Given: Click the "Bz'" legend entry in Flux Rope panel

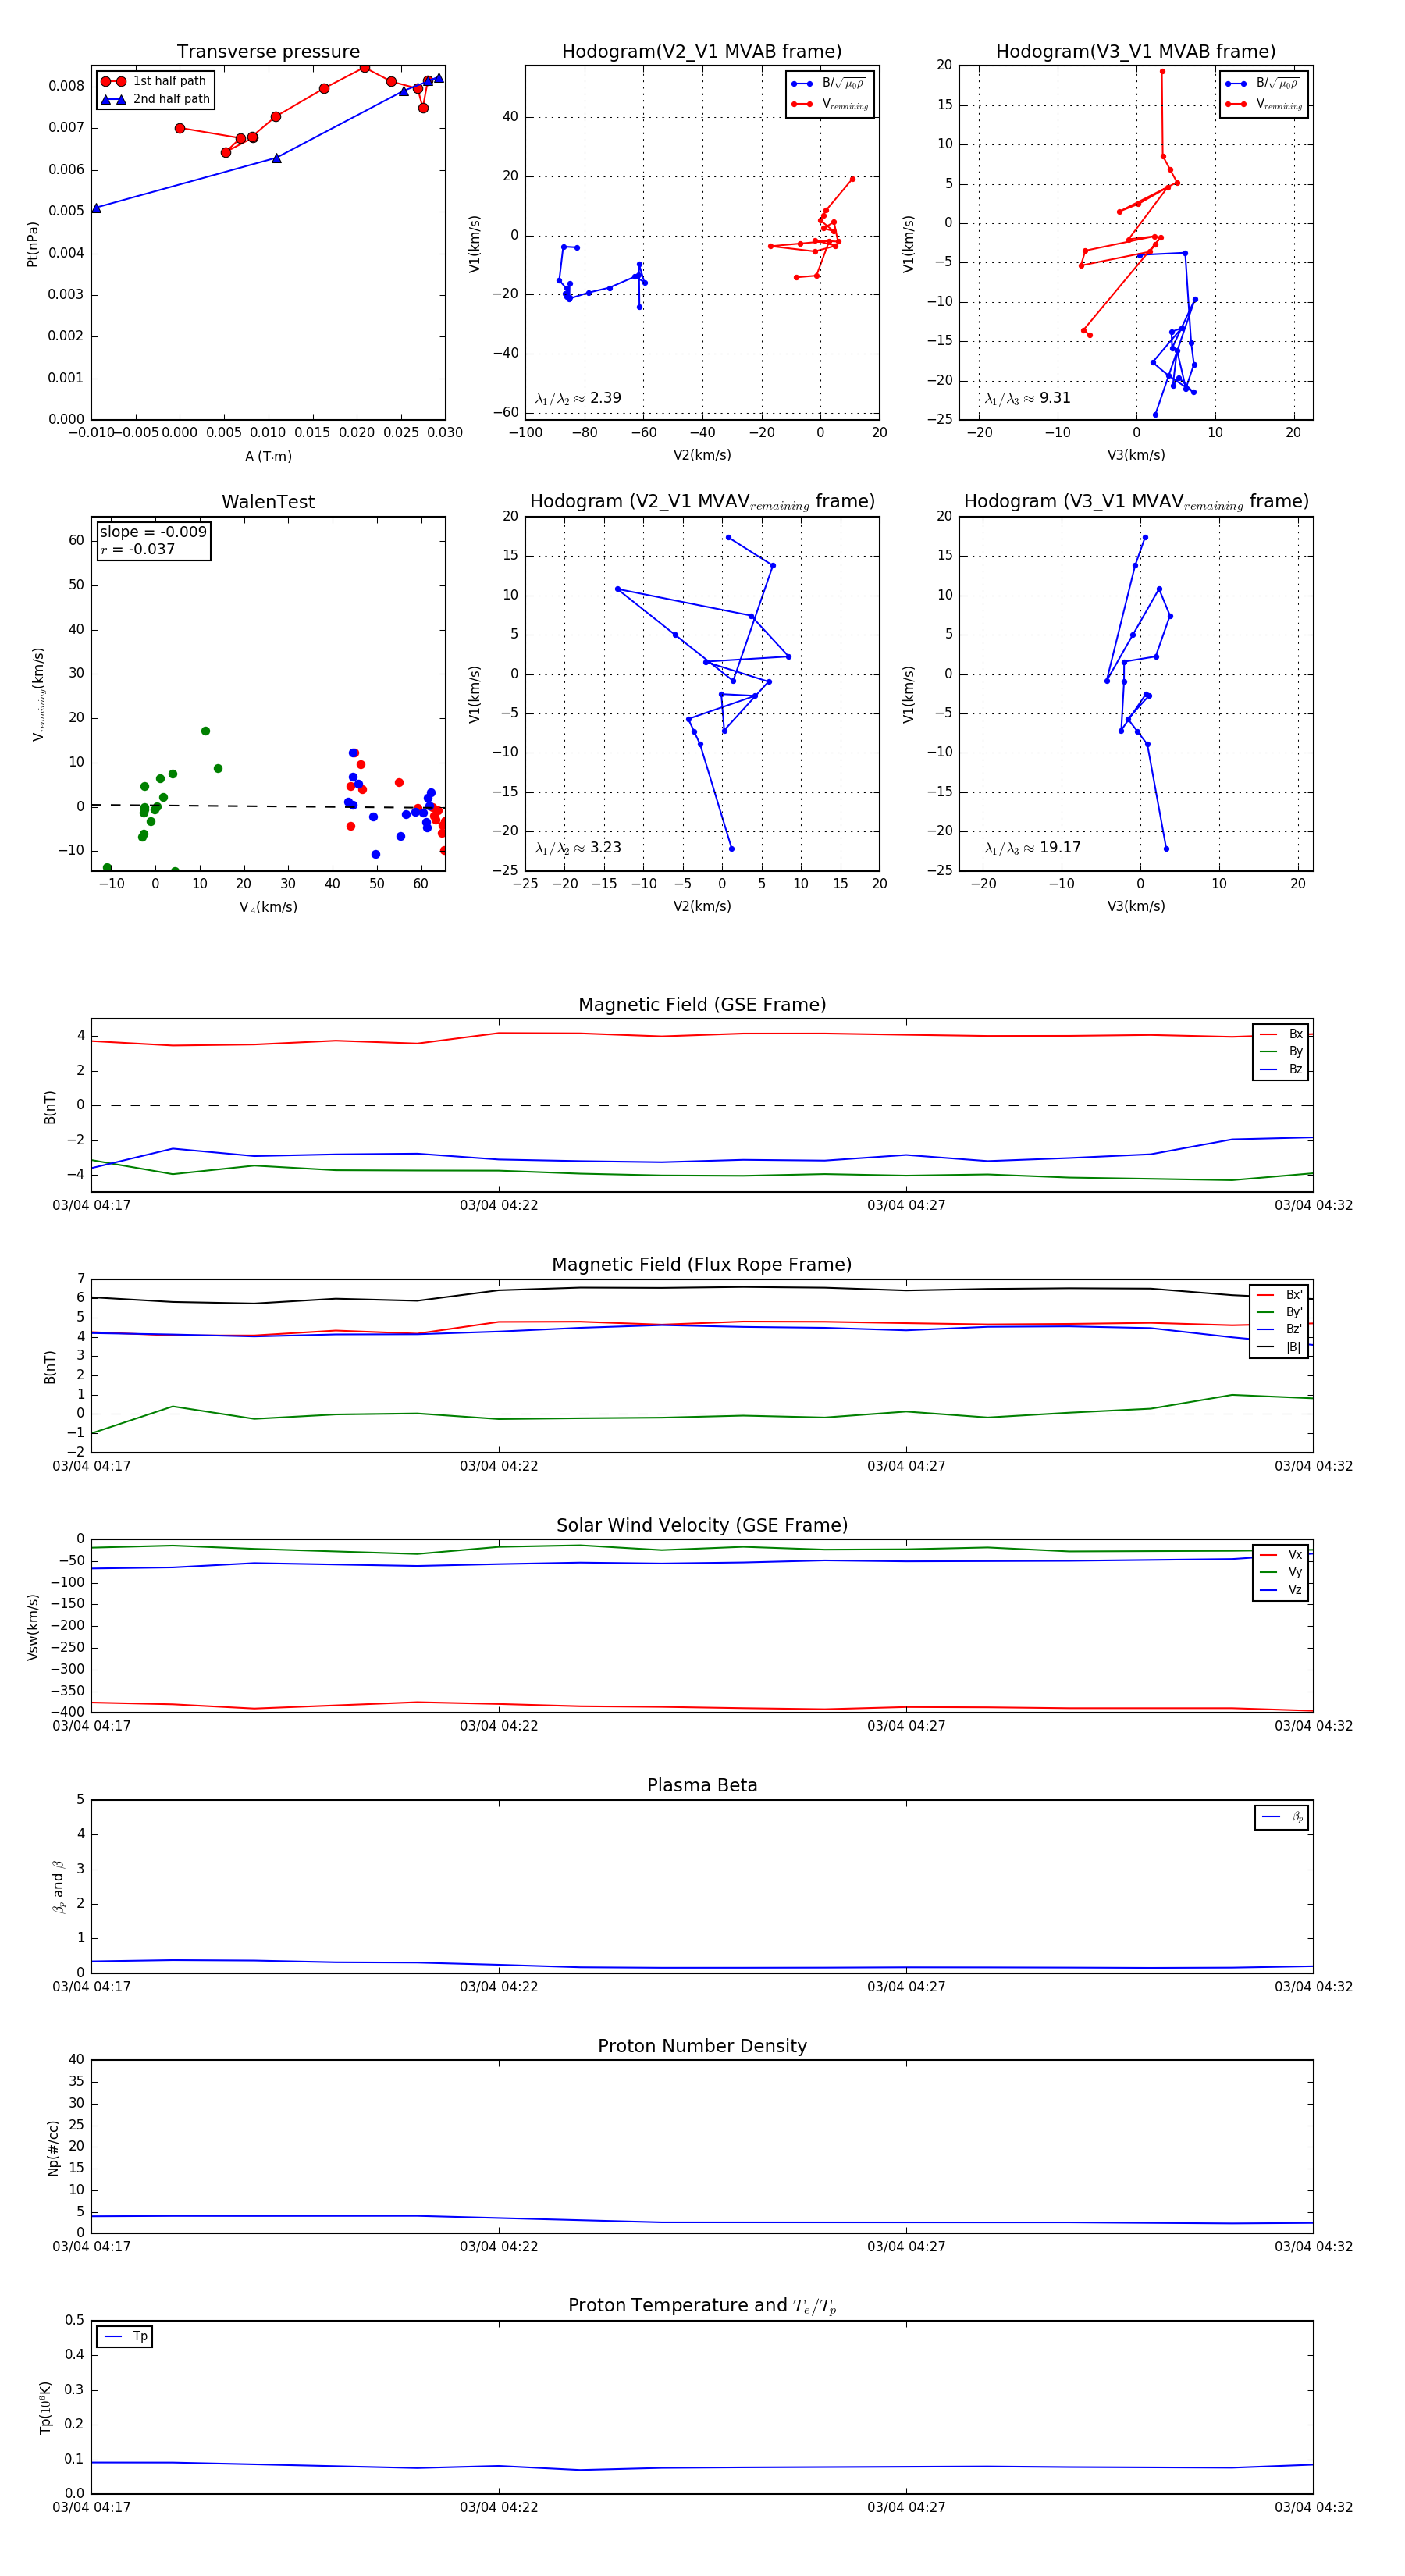Looking at the screenshot, I should point(1279,1329).
